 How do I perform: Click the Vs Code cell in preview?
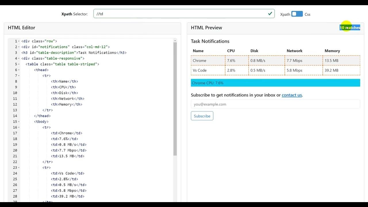(208, 70)
